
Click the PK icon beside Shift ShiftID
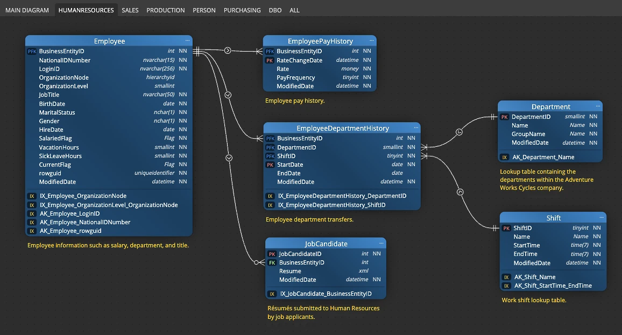pos(506,229)
